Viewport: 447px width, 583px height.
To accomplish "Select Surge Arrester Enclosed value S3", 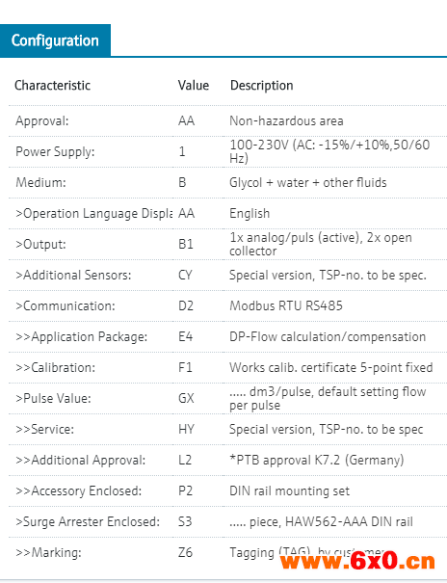I will tap(185, 522).
